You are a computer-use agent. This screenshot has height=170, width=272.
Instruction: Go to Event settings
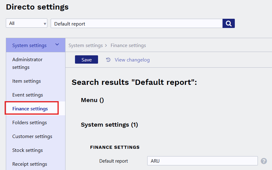(x=28, y=95)
